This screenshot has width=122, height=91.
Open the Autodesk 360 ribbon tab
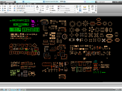pos(22,4)
